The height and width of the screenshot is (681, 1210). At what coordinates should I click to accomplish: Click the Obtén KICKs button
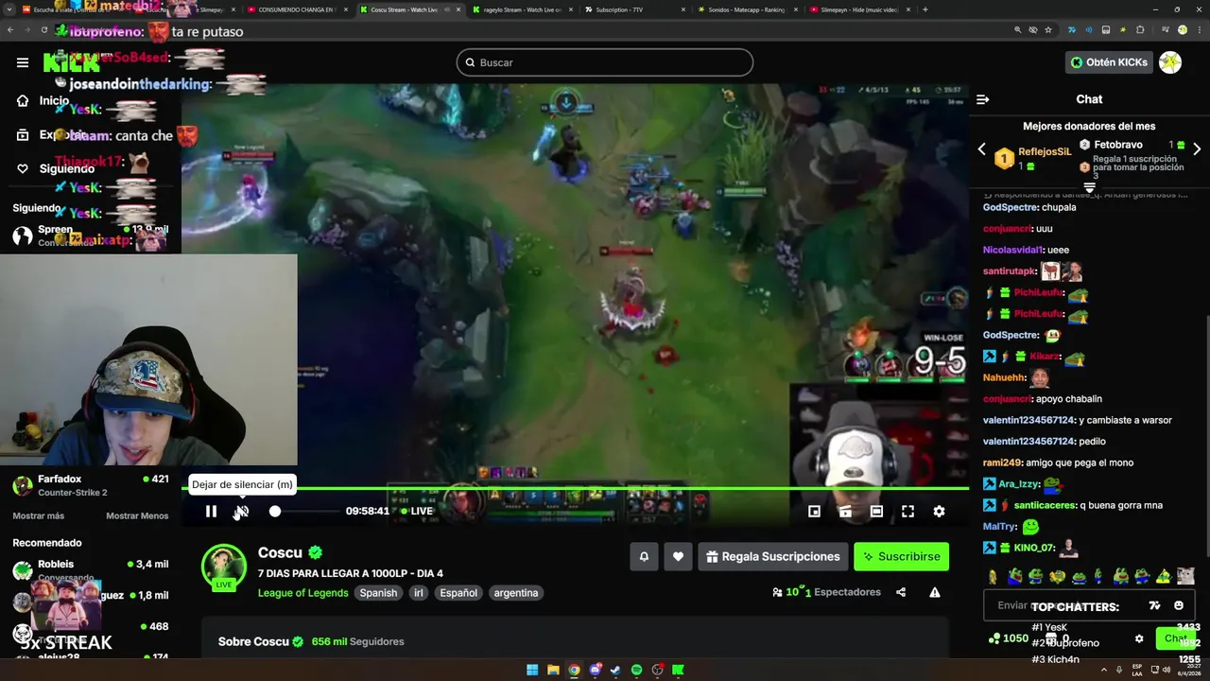(1109, 62)
